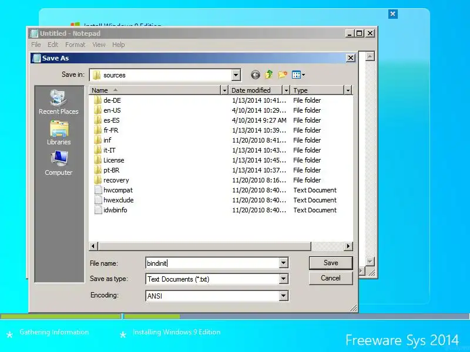470x352 pixels.
Task: Select the idwbinfo text file icon
Action: pos(98,210)
